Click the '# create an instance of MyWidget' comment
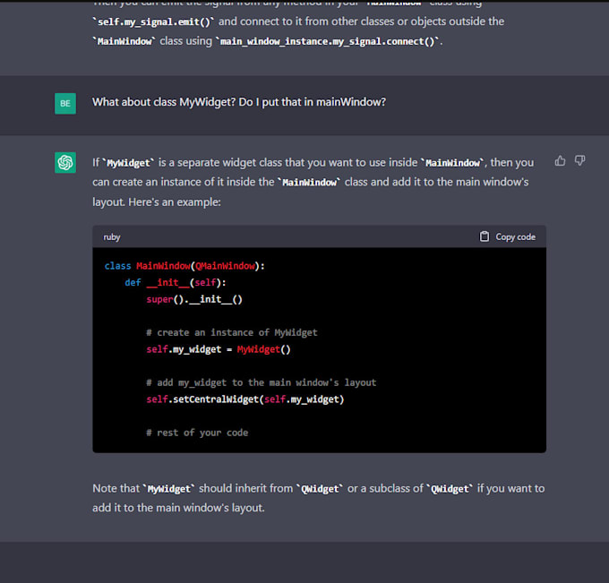 [x=231, y=332]
